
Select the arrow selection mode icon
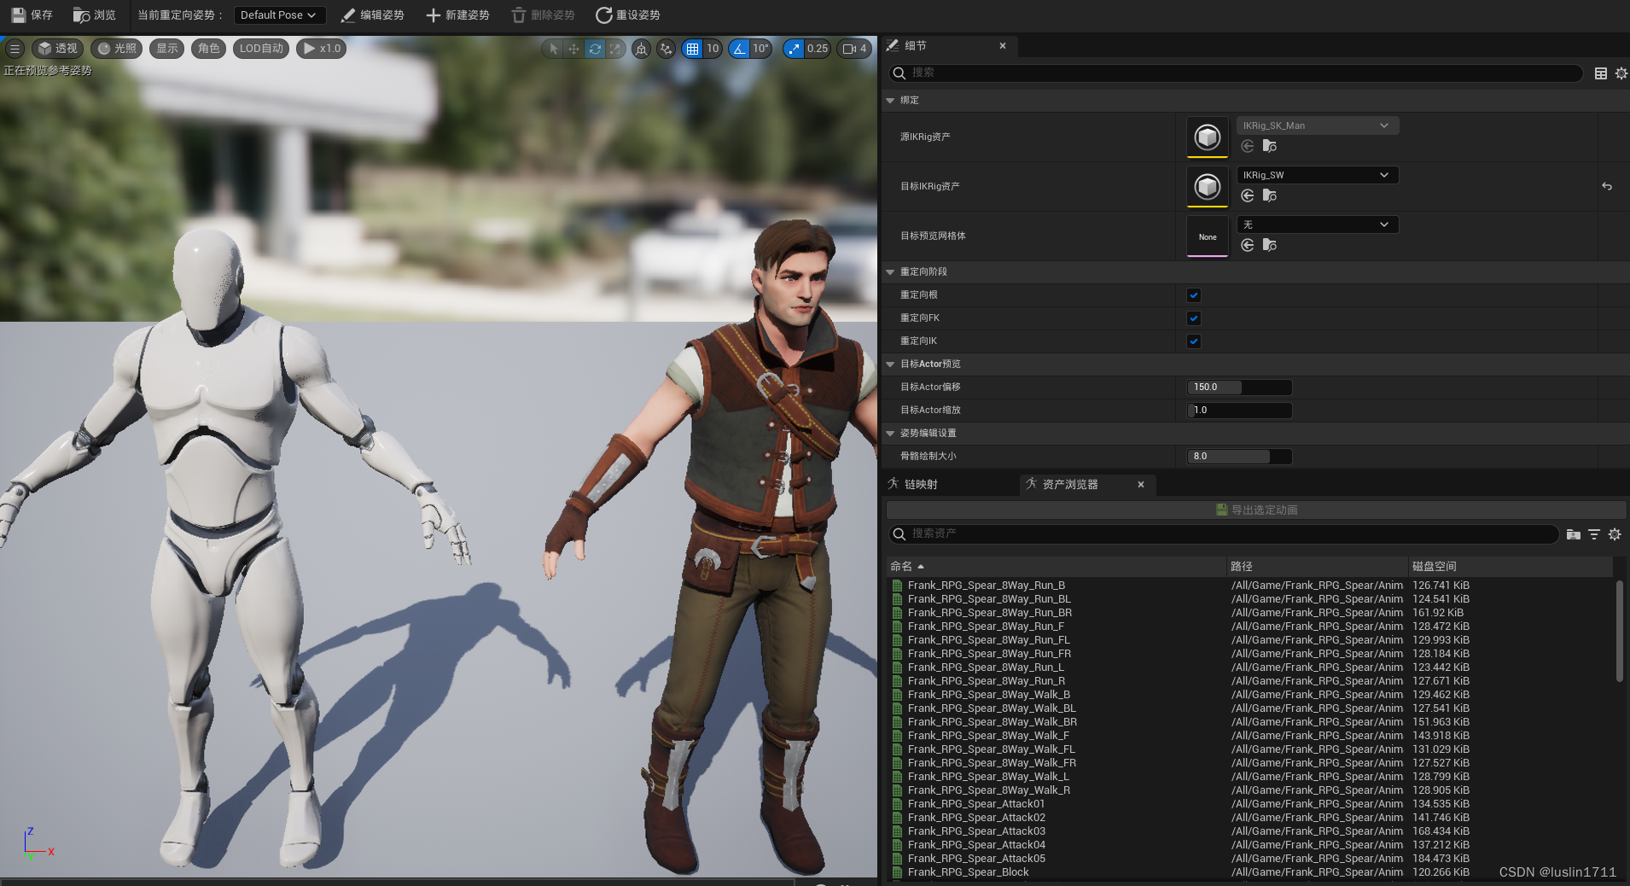coord(553,49)
